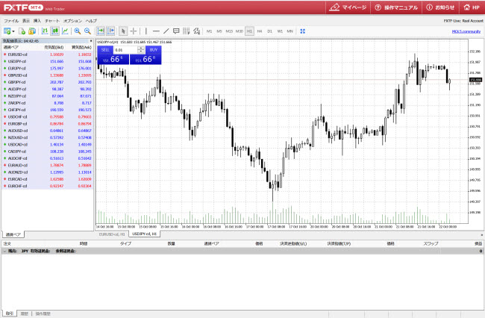485x318 pixels.
Task: Open the new order dropdown arrow
Action: [x=15, y=31]
